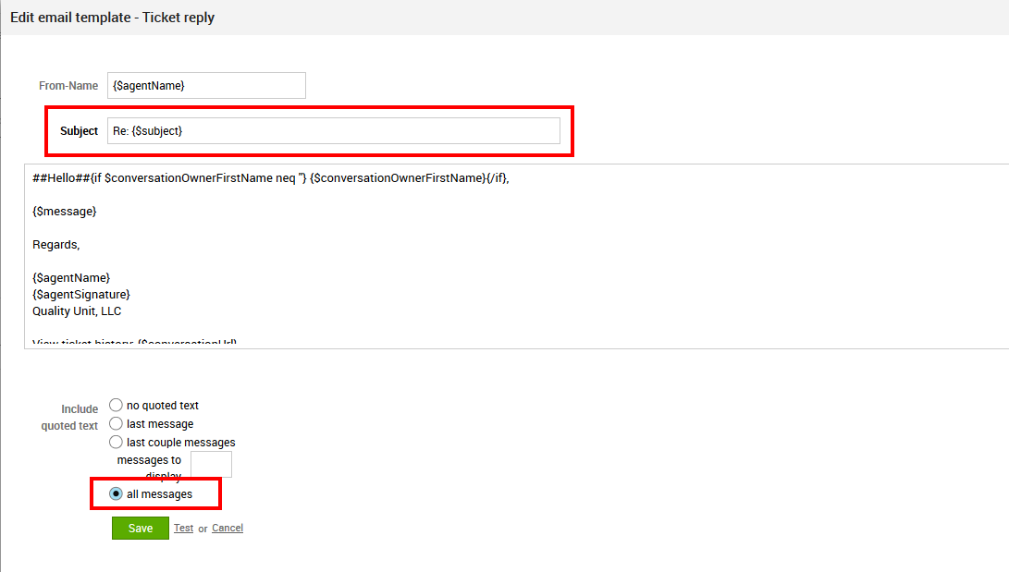Screen dimensions: 1009x572
Task: Select 'last couple messages' radio button
Action: tap(116, 442)
